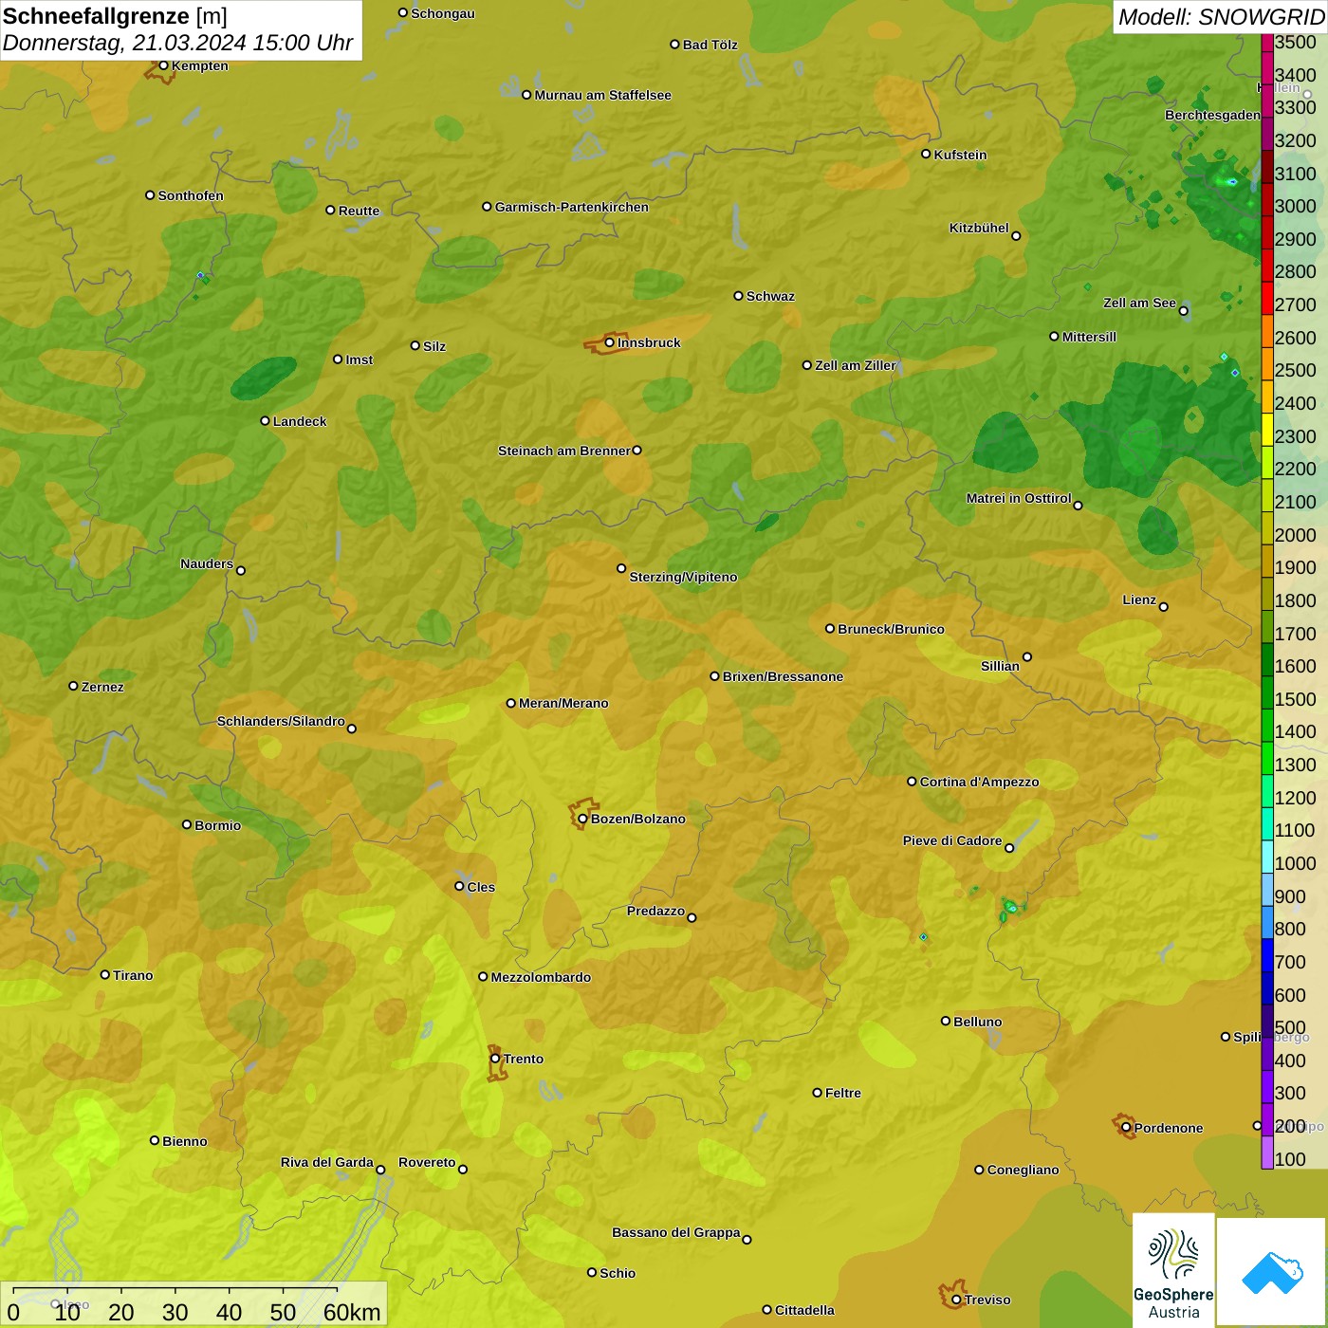Screen dimensions: 1328x1328
Task: Select the 3500 legend color swatch
Action: 1267,43
